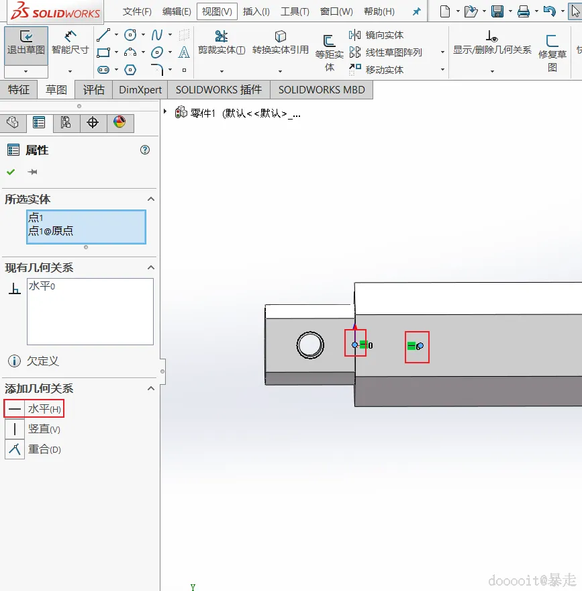The image size is (582, 591).
Task: Click the Mirror Entities (镜向实体) tool
Action: pyautogui.click(x=377, y=35)
